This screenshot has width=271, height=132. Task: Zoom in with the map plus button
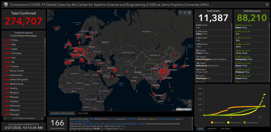tap(189, 102)
